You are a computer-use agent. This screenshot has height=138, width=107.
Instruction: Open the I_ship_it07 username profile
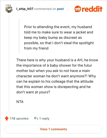point(25,9)
